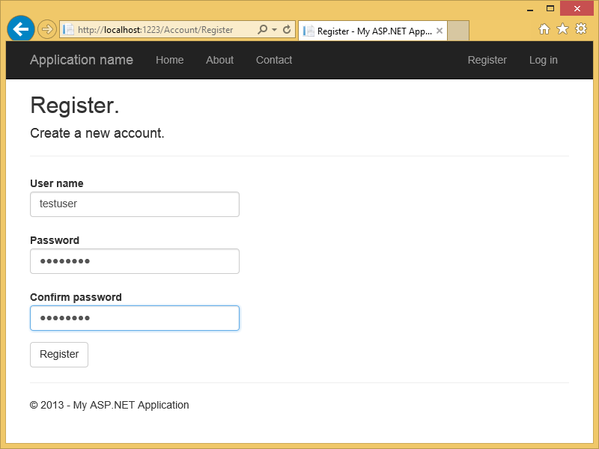
Task: Open the Tools gear icon
Action: [581, 29]
